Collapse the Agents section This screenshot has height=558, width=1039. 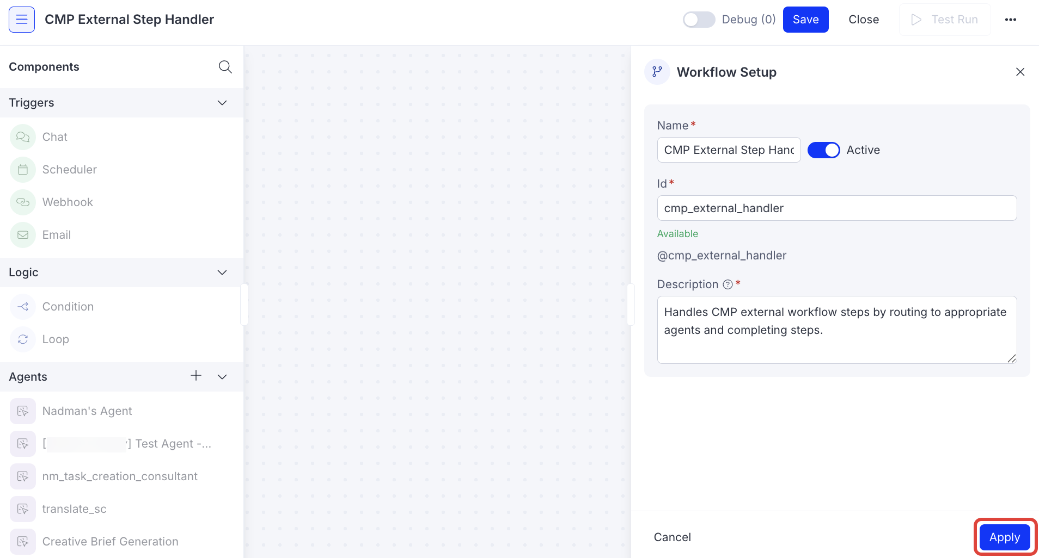(222, 376)
